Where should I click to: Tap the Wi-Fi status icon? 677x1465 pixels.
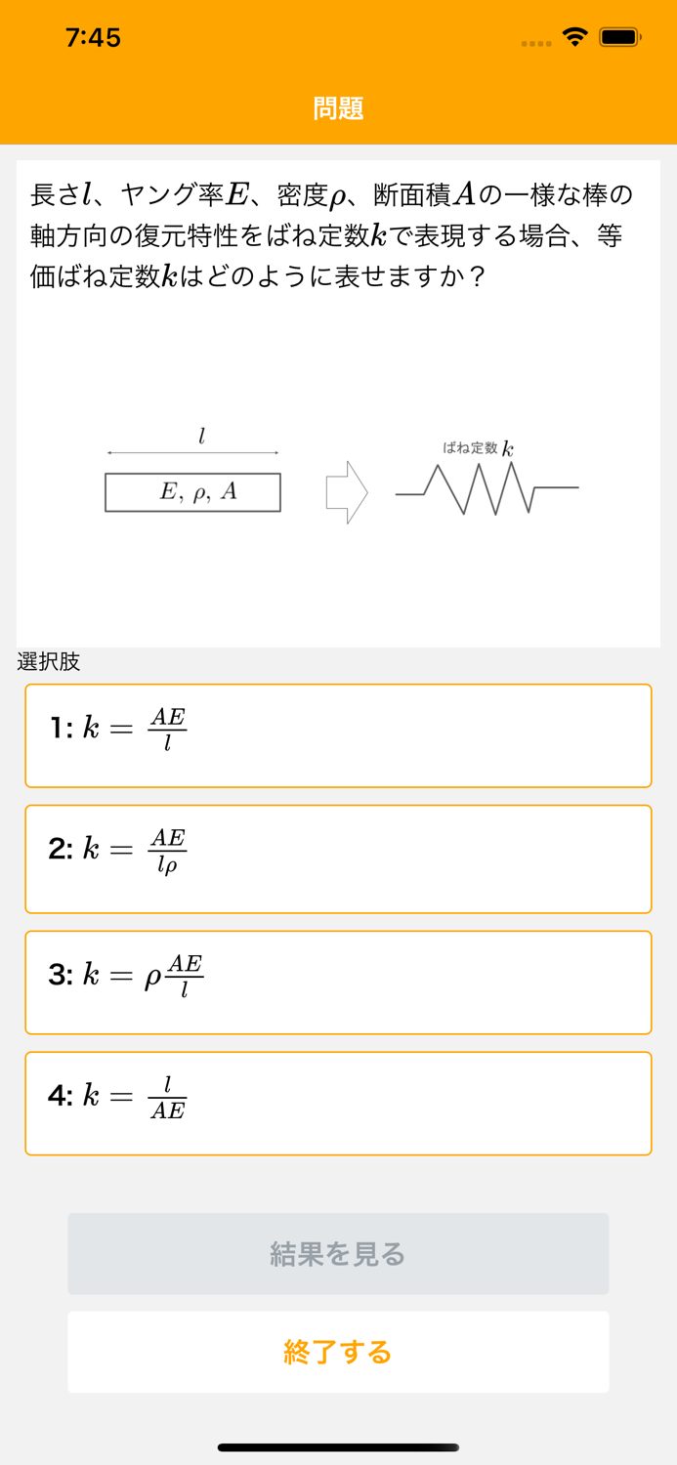pos(574,37)
